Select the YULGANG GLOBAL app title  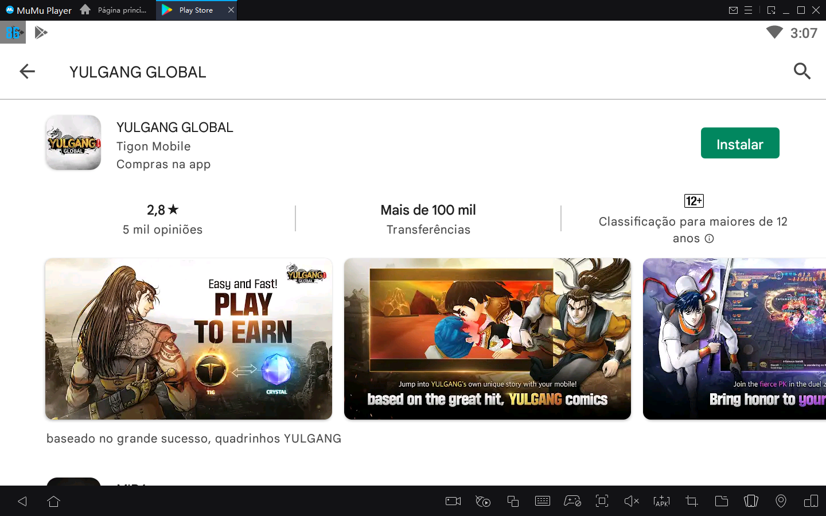coord(175,127)
